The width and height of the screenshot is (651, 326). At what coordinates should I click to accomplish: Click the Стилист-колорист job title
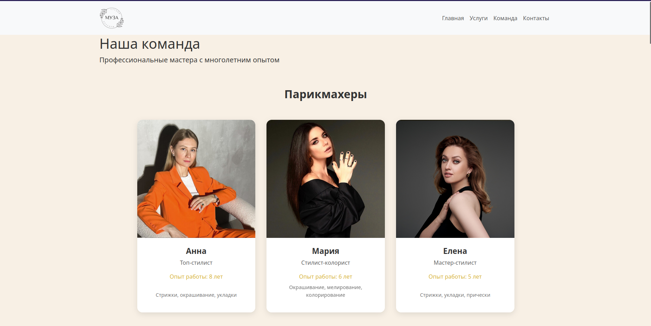pos(325,263)
